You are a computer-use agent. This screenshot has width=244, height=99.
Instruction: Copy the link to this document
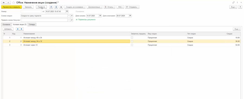[x=233, y=3]
